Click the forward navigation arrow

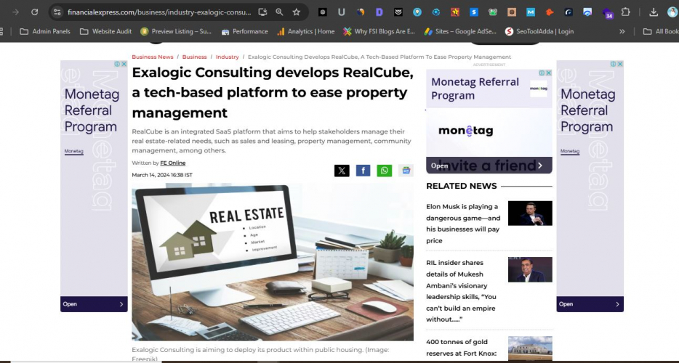coord(15,12)
